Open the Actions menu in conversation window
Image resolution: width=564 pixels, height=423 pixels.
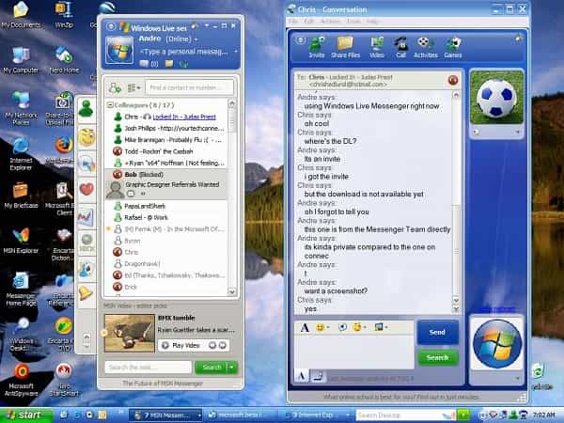[x=330, y=21]
